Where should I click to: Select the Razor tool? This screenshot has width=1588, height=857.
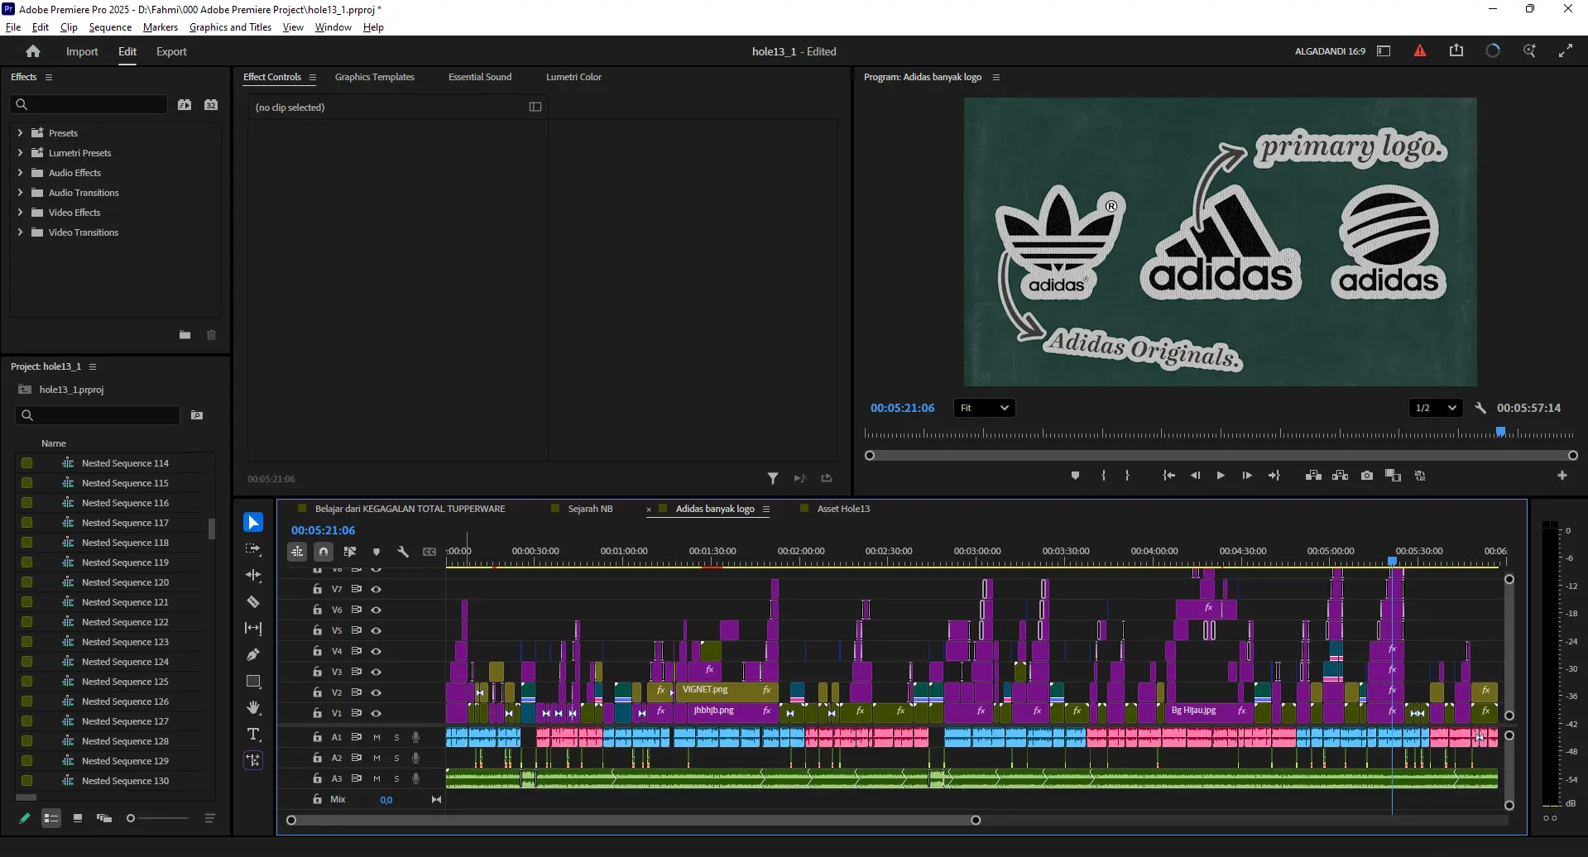click(x=253, y=602)
